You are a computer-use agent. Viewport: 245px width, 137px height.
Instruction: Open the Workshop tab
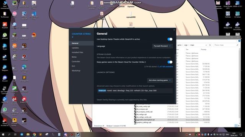81,70
